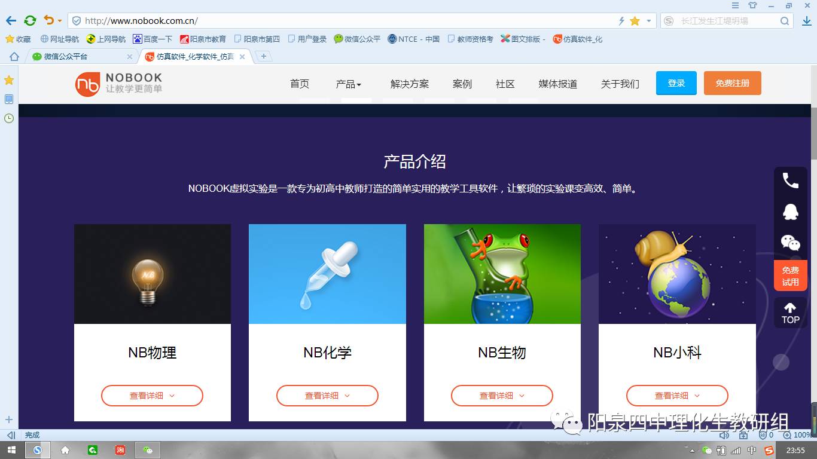Open 仿真软件_化 bookmark
Screen dimensions: 817x459
coord(578,39)
